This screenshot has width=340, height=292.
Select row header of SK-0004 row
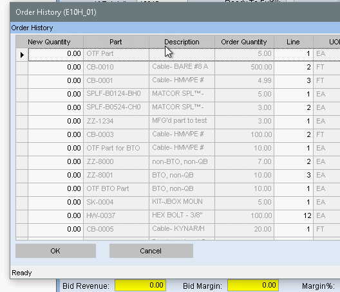[x=22, y=203]
